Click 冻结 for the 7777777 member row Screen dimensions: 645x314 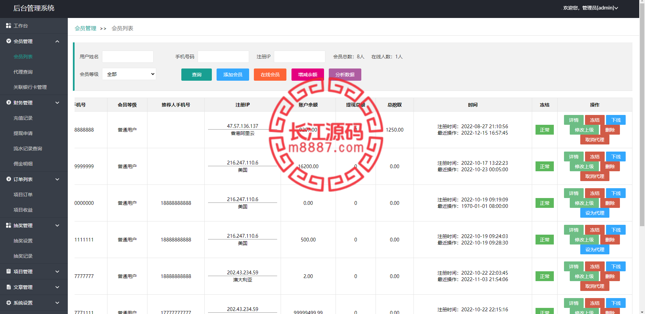point(595,267)
